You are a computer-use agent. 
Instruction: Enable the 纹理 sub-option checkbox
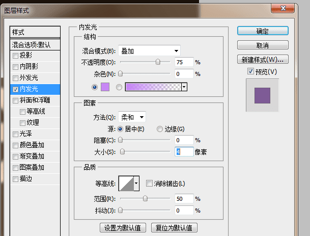click(x=22, y=123)
